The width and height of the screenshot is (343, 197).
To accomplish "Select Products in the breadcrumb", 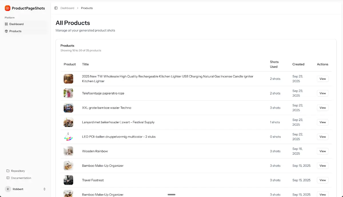I will pyautogui.click(x=87, y=8).
